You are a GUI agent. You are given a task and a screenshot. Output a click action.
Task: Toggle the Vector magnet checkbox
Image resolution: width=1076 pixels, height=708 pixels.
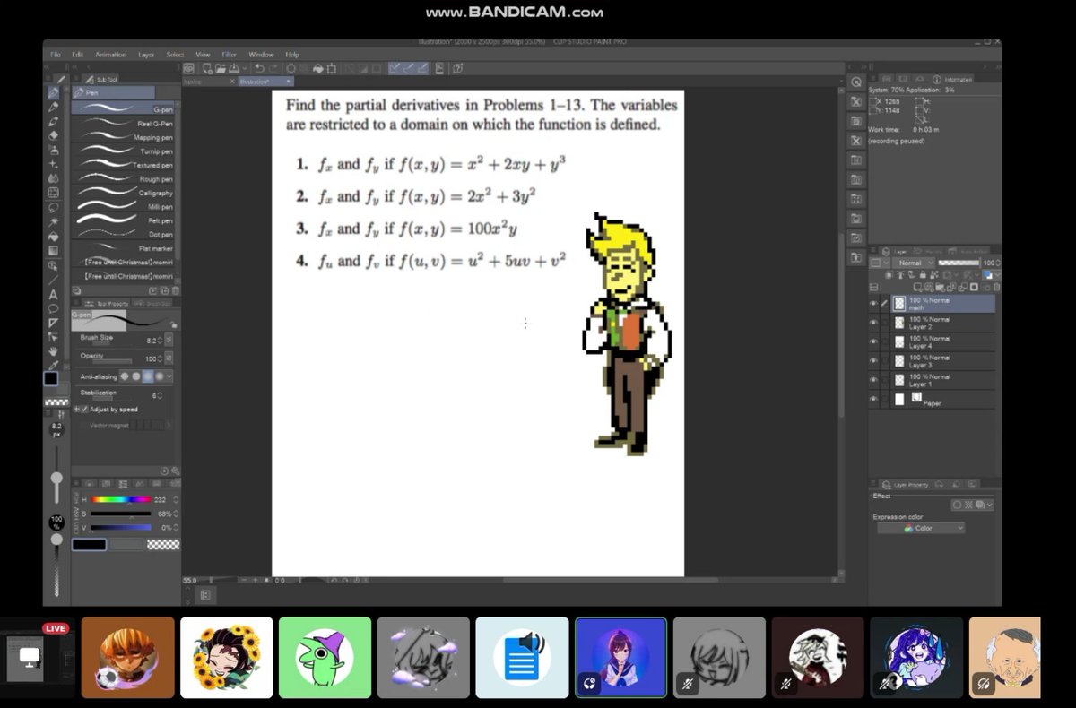point(82,425)
